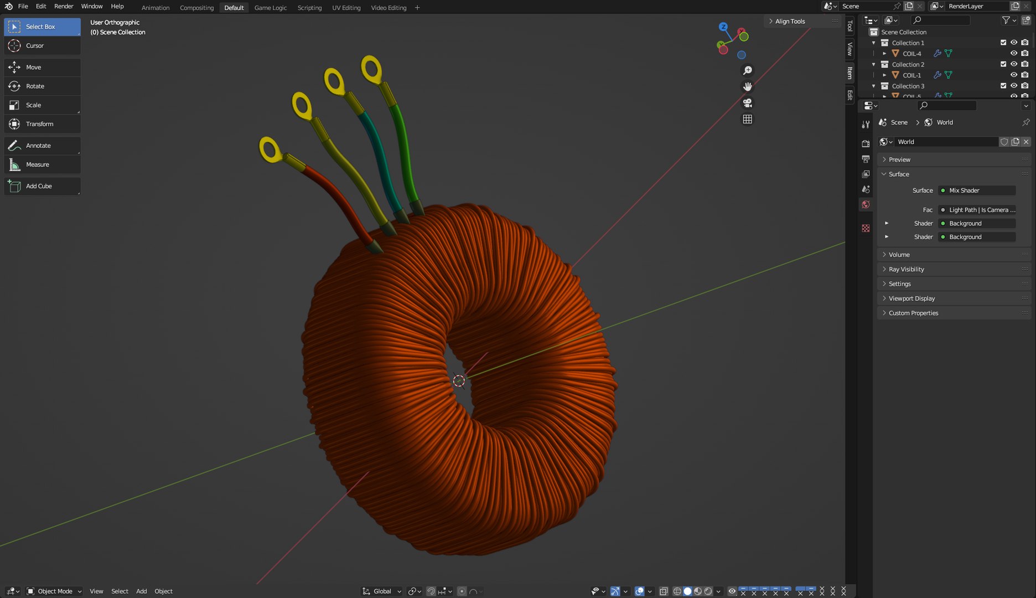Disable Collection 3 render camera icon
Viewport: 1036px width, 598px height.
1025,86
